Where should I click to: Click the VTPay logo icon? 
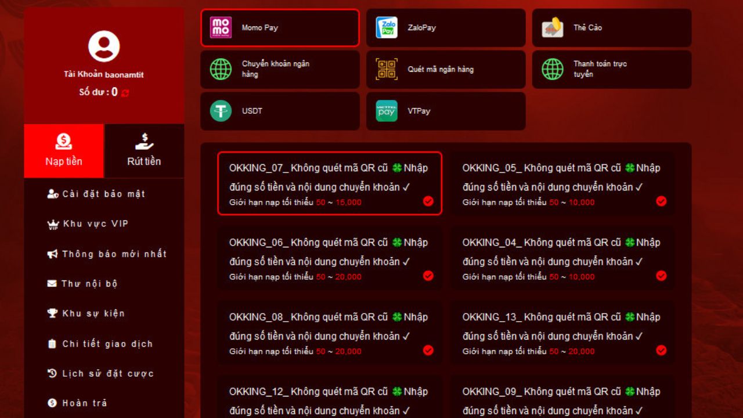tap(387, 111)
